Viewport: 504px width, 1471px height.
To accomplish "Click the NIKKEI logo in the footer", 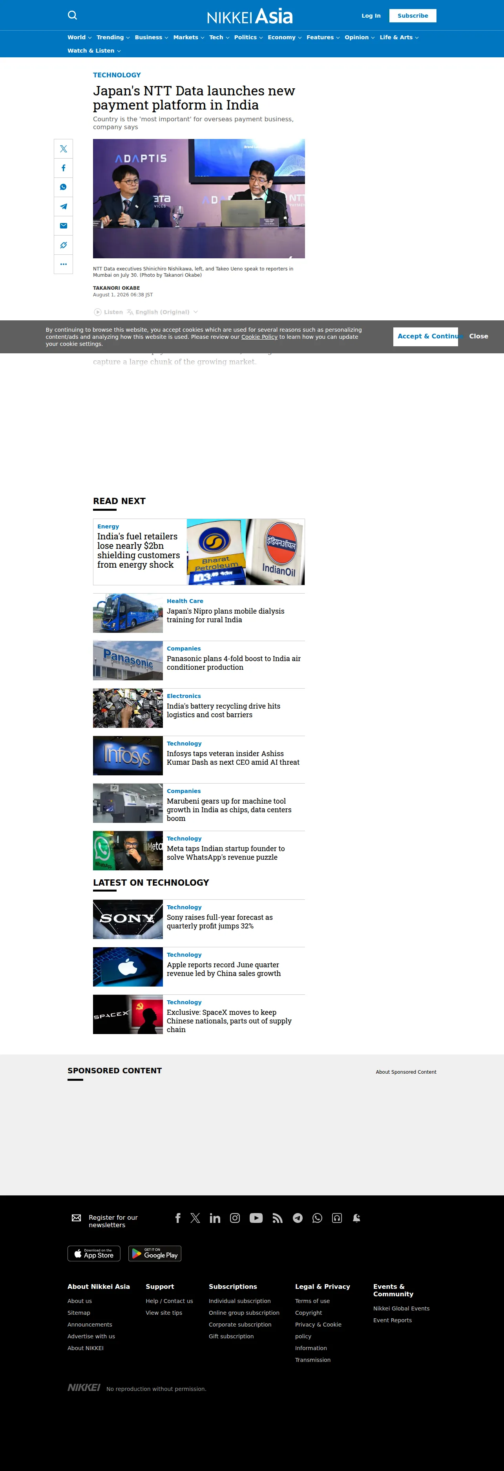I will point(84,1388).
